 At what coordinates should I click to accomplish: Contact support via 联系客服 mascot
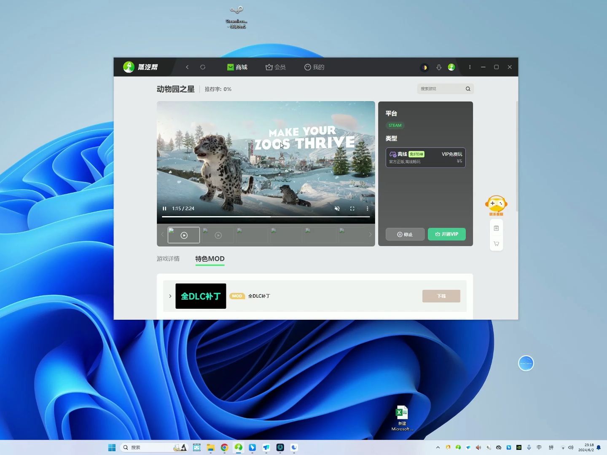coord(496,206)
